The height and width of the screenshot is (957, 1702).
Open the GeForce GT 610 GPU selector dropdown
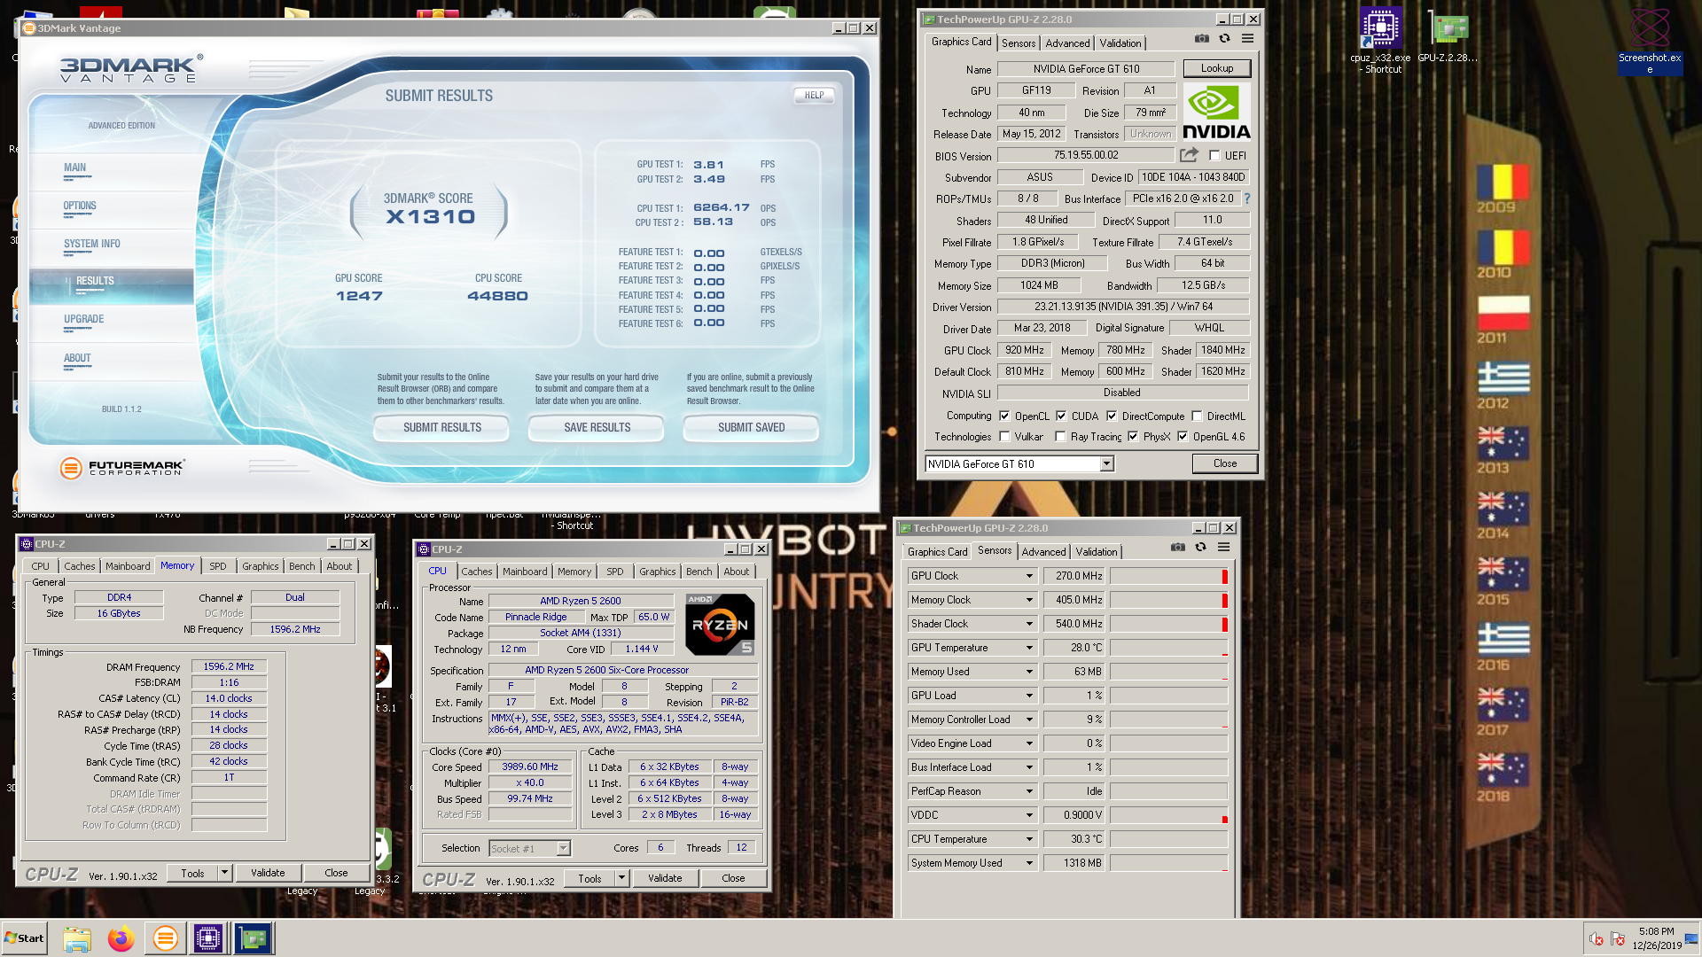click(1106, 464)
